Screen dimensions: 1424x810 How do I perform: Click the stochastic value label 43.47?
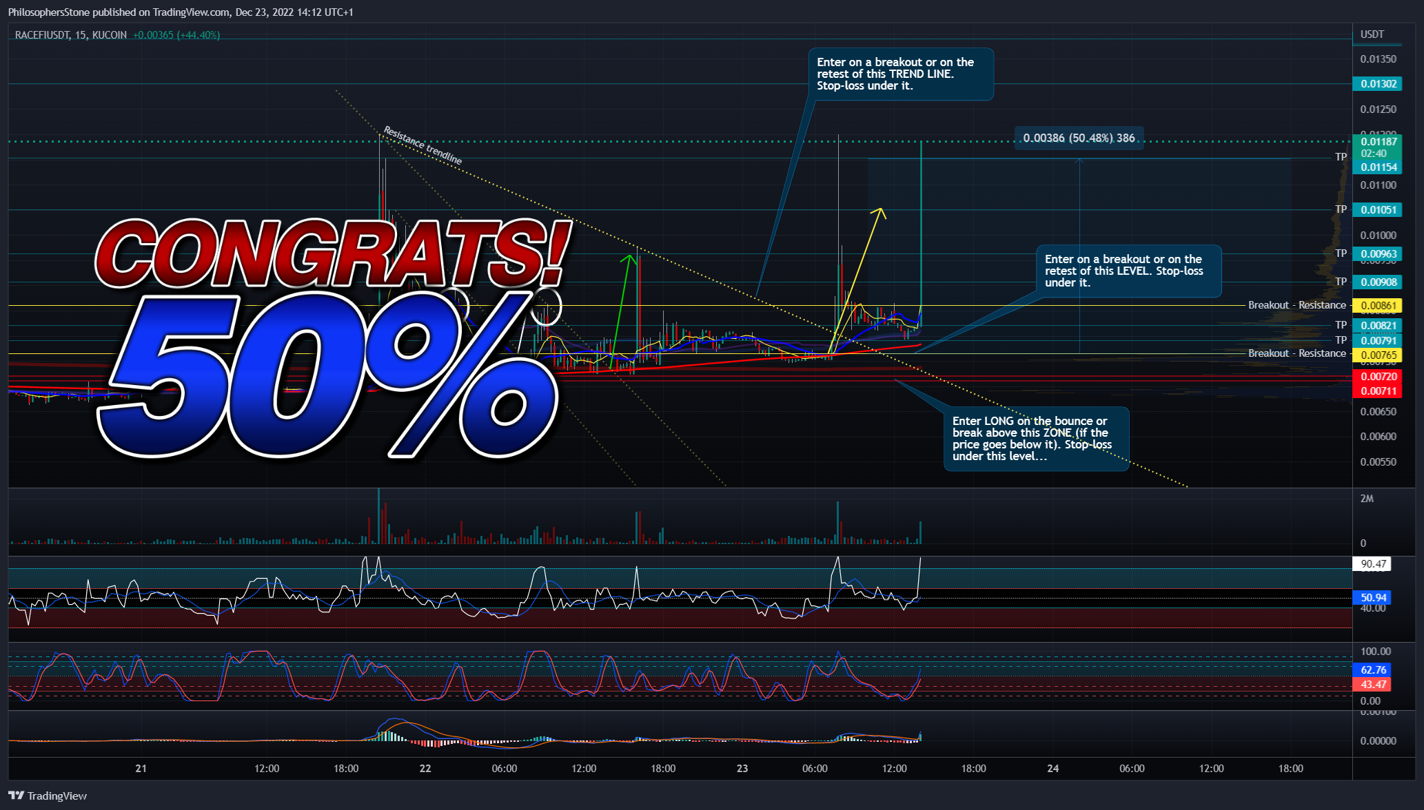coord(1372,685)
